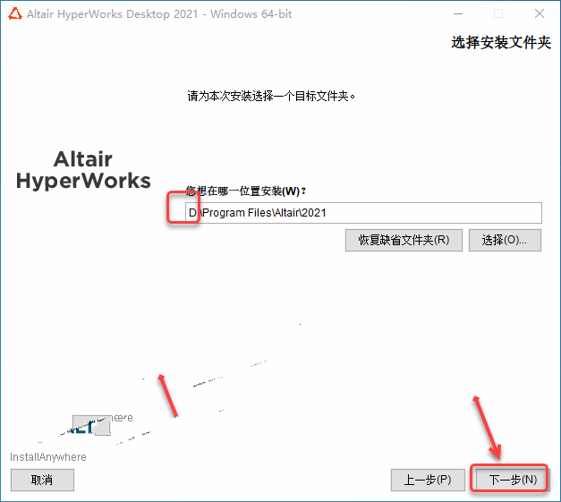Click the install path input field
561x502 pixels.
pyautogui.click(x=363, y=213)
